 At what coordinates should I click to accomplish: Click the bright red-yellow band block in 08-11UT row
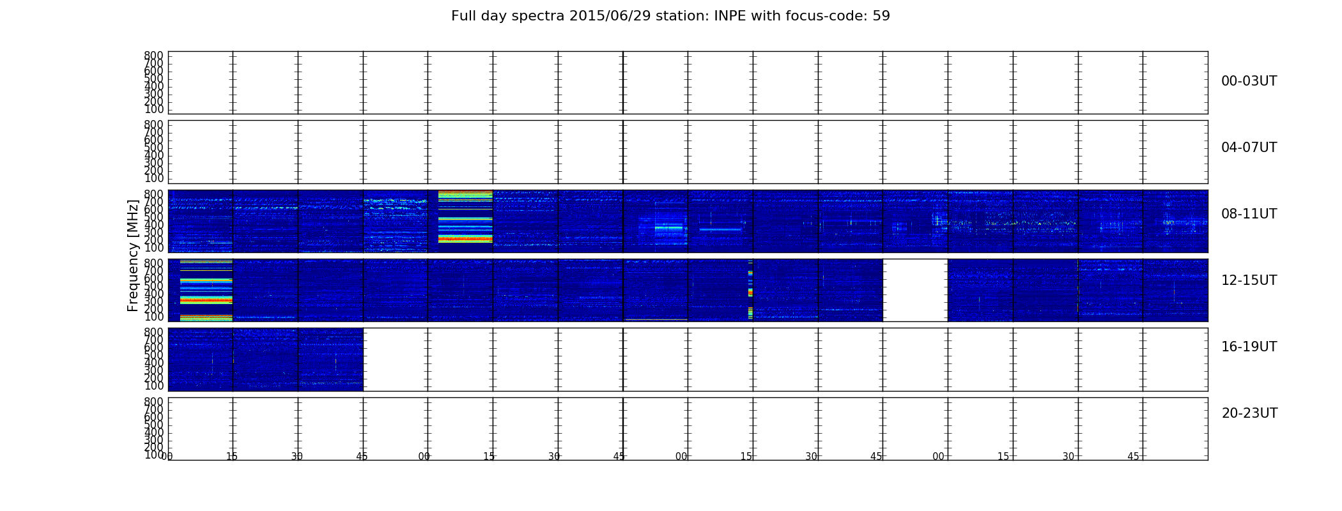465,217
